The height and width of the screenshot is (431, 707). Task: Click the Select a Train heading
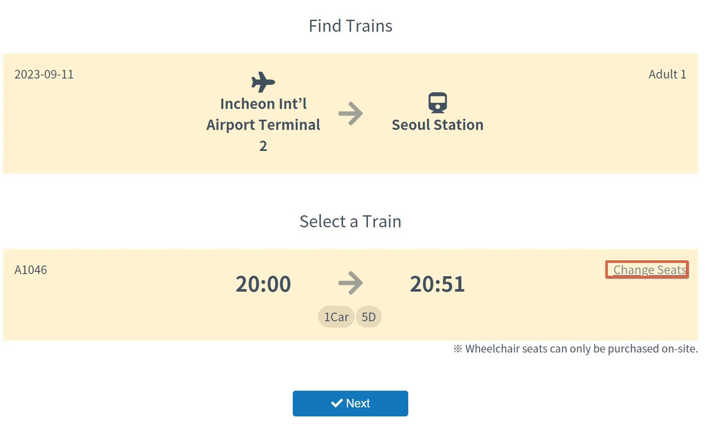[350, 222]
